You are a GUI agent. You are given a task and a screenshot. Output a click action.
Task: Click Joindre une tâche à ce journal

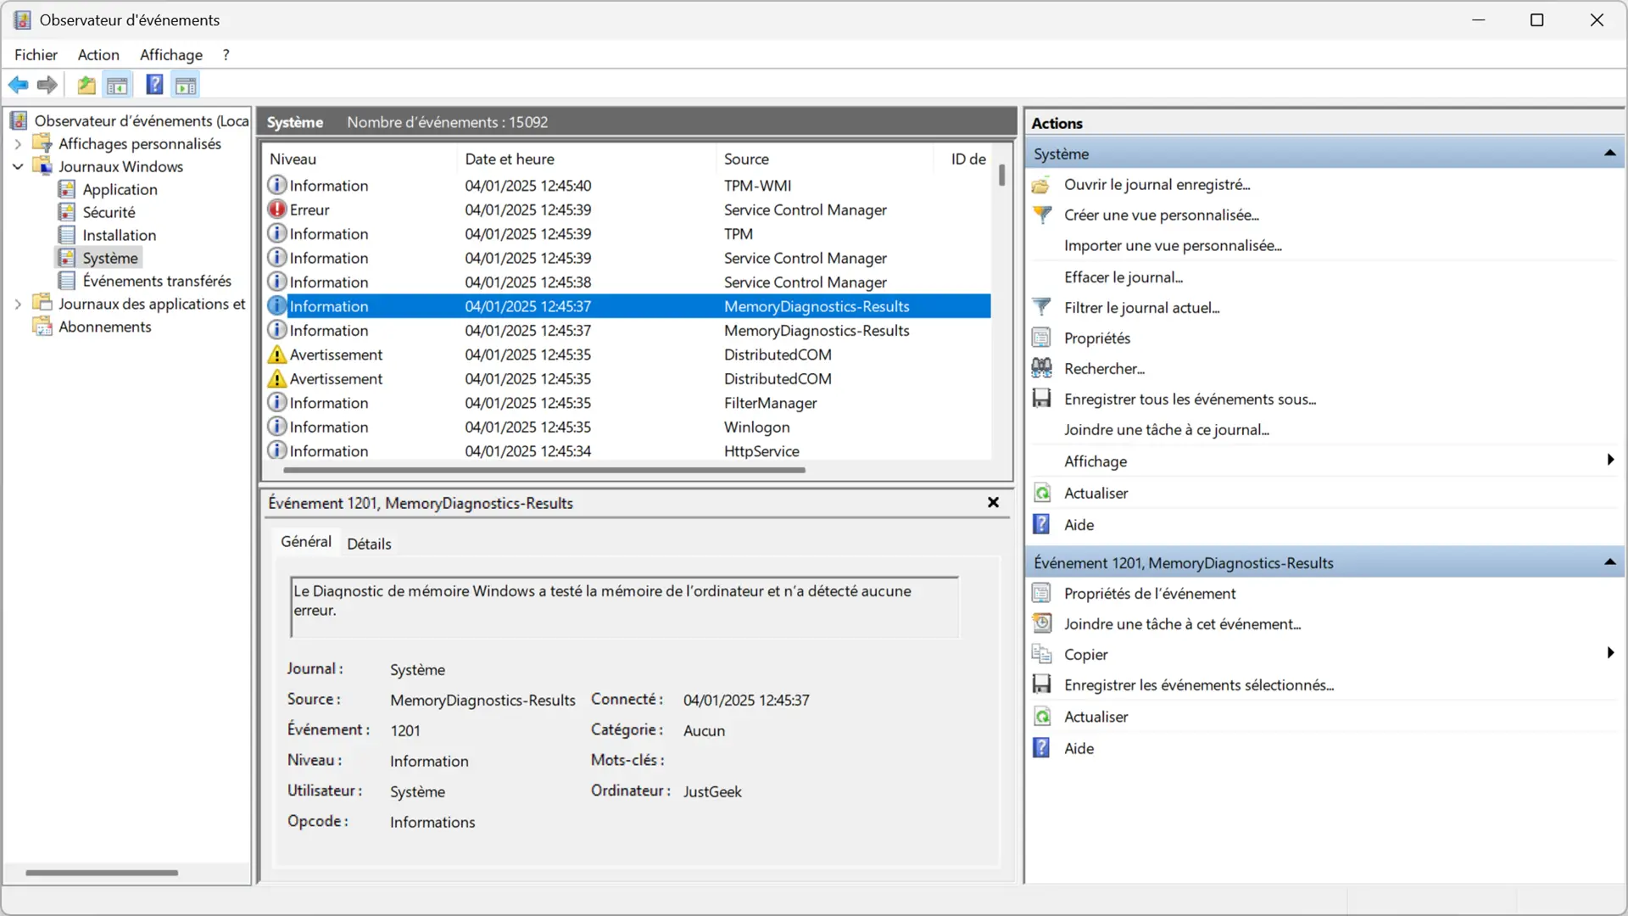coord(1166,429)
